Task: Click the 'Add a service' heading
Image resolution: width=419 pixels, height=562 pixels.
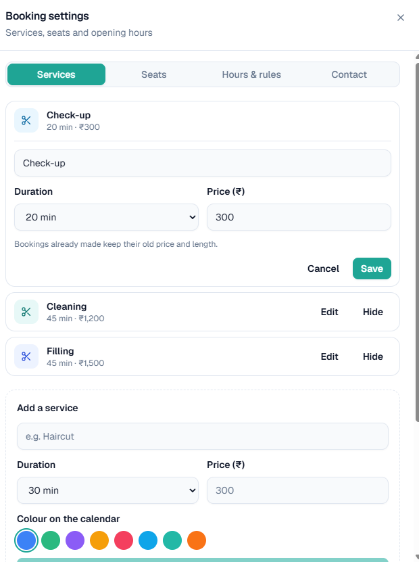Action: point(47,408)
